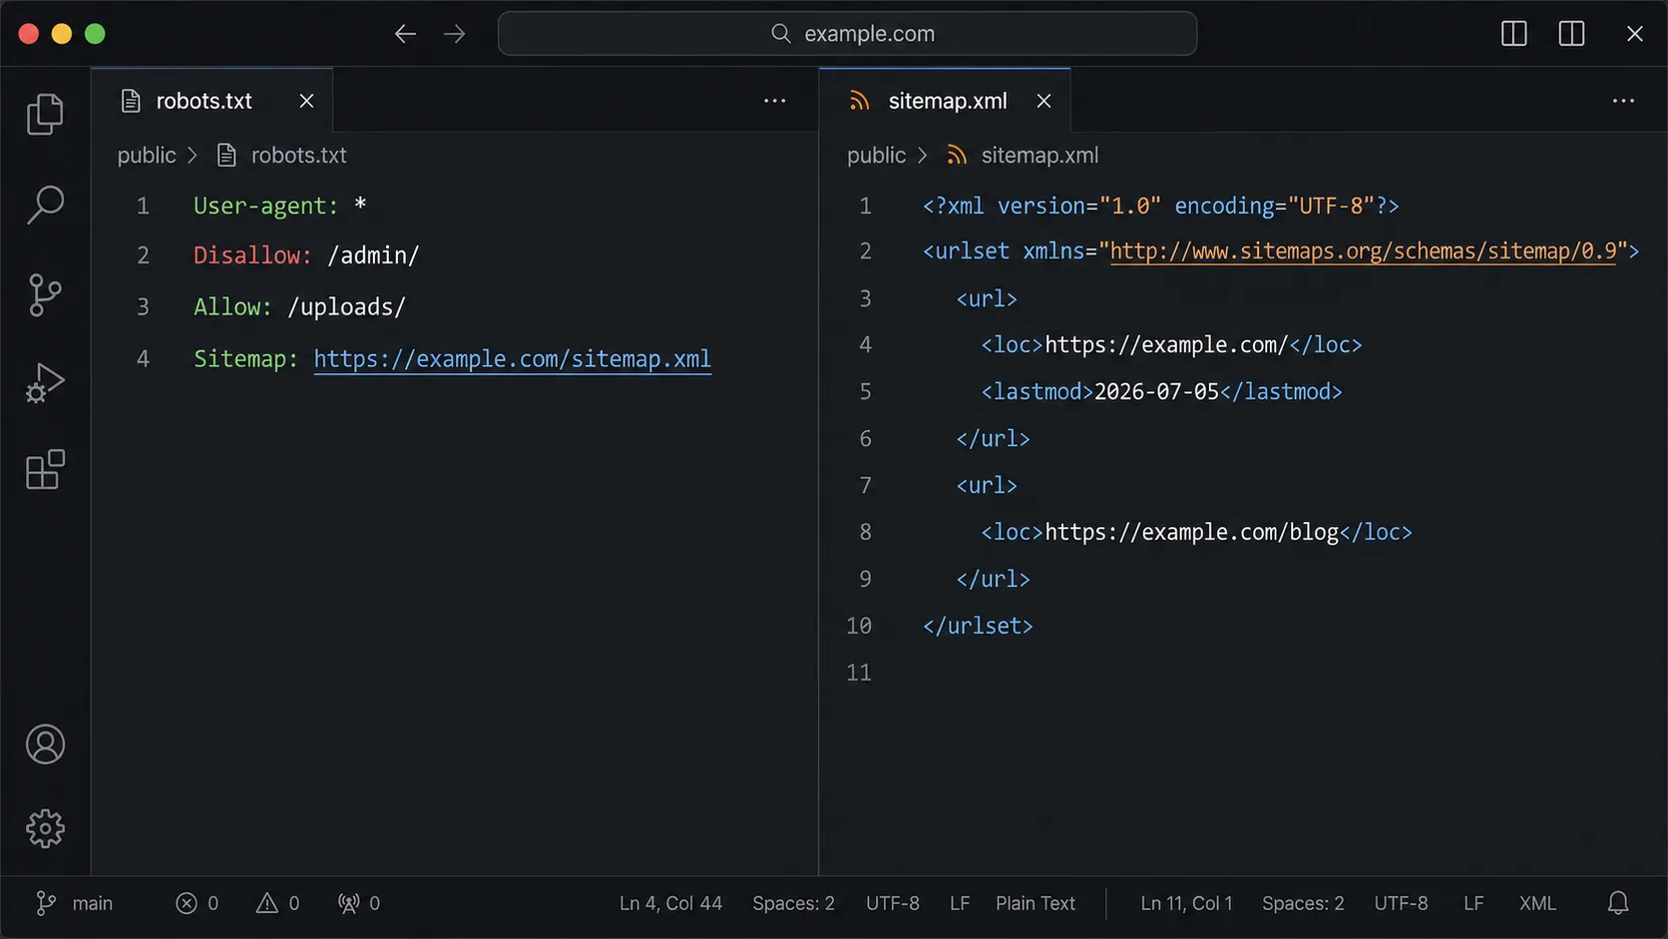Click line number 11 in sitemap.xml
This screenshot has width=1668, height=939.
click(859, 674)
